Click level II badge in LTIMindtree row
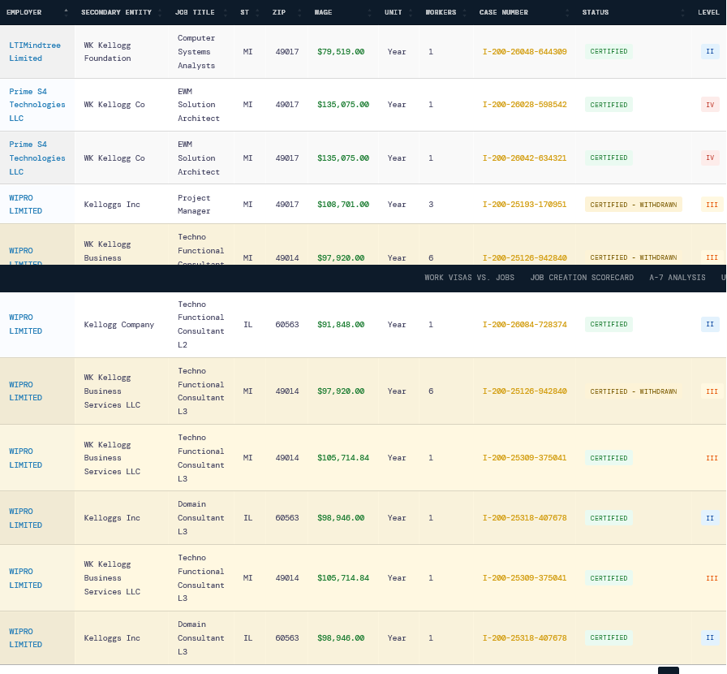Viewport: 727px width, 674px height. [710, 51]
